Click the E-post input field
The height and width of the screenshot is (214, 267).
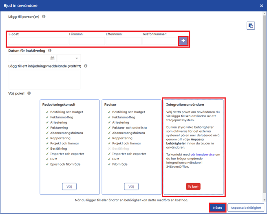[38, 41]
